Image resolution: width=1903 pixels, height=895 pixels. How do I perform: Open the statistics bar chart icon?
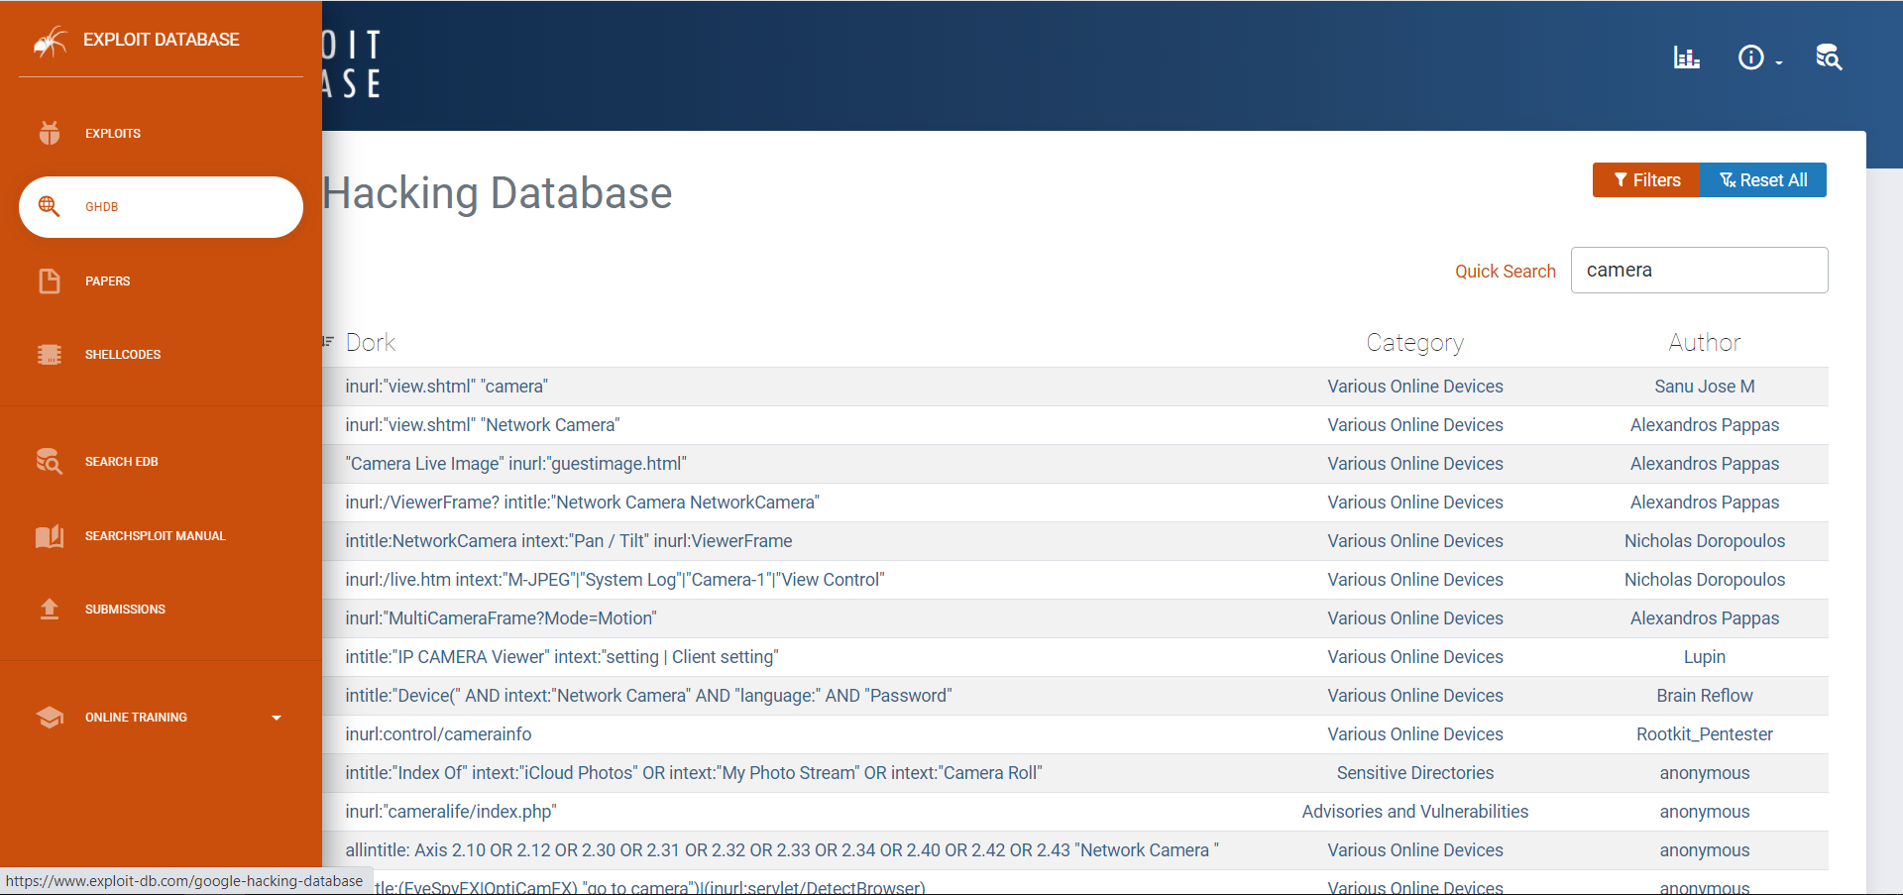click(1686, 57)
